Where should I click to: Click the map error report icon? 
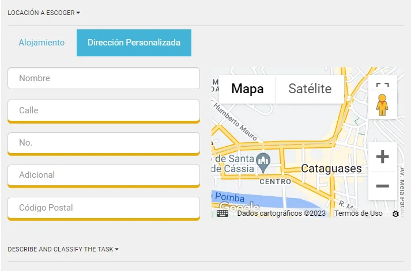[395, 213]
